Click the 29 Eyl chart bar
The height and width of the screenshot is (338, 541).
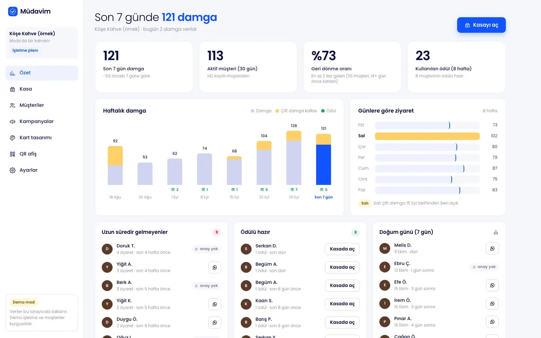point(294,158)
